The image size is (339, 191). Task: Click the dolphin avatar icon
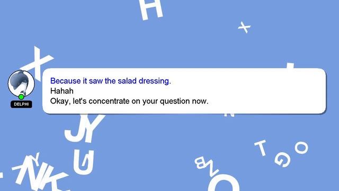point(21,83)
